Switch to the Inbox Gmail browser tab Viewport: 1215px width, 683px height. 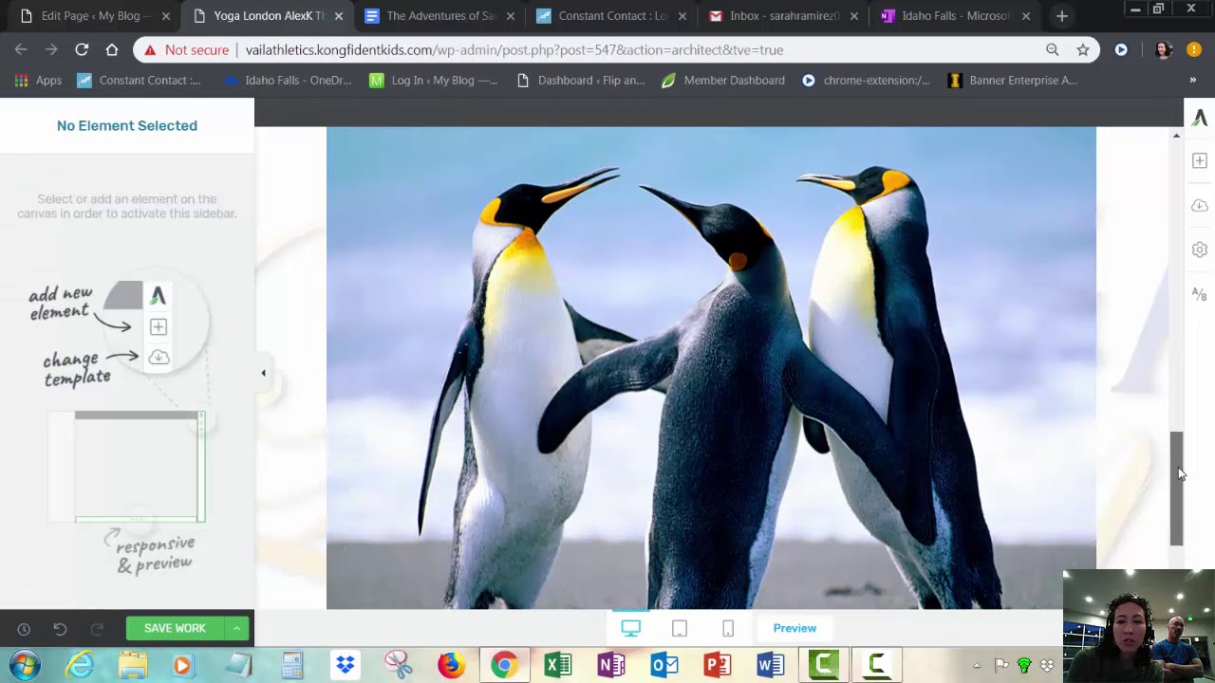click(784, 16)
